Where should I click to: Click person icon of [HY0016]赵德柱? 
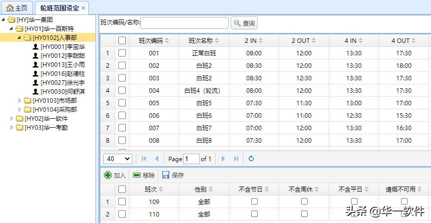35,74
